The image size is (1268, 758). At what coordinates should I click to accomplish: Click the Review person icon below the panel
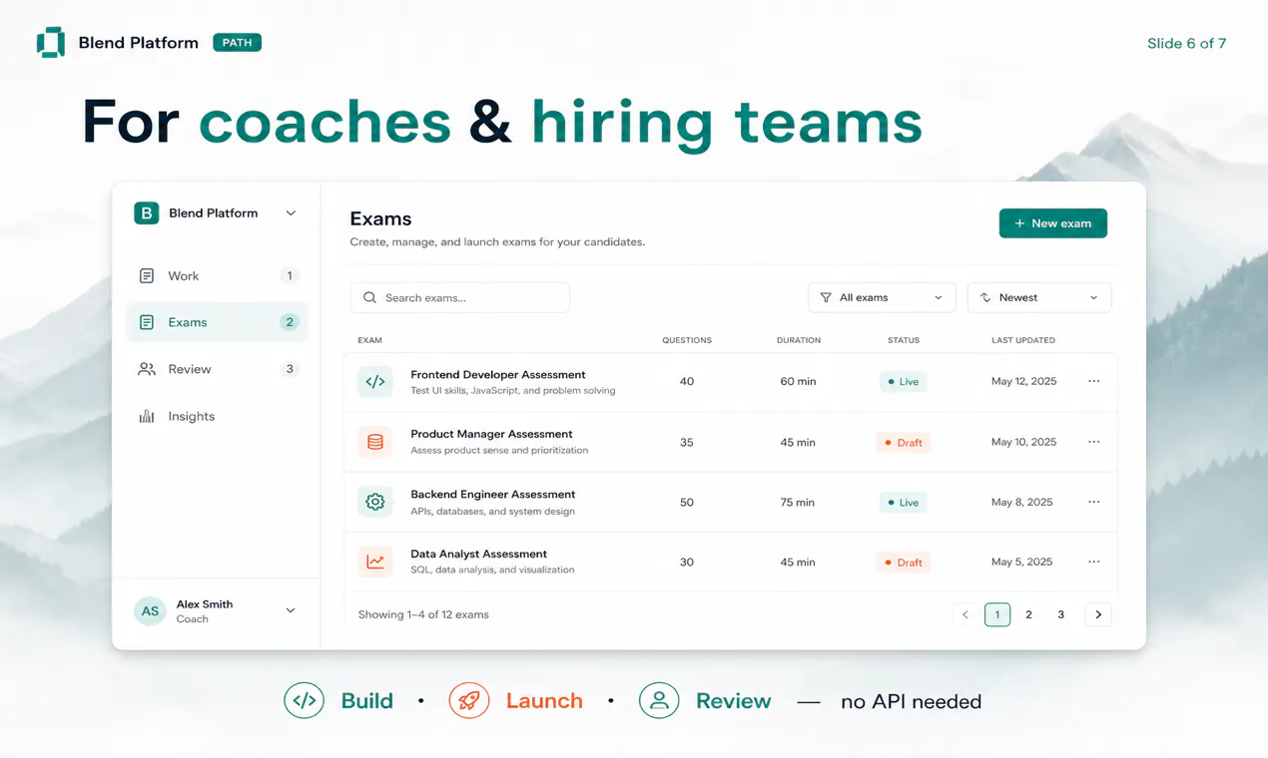coord(659,700)
